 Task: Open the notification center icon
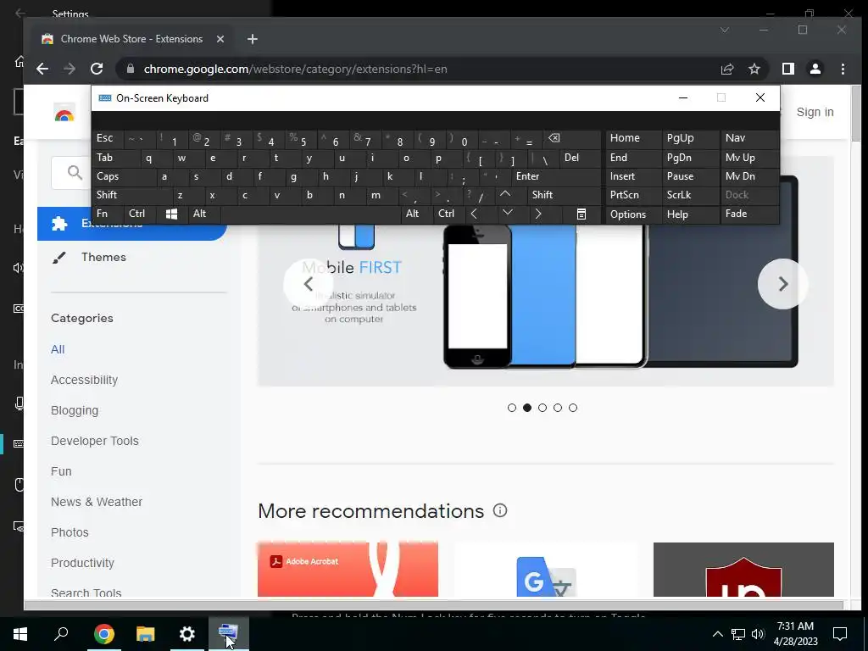[840, 633]
